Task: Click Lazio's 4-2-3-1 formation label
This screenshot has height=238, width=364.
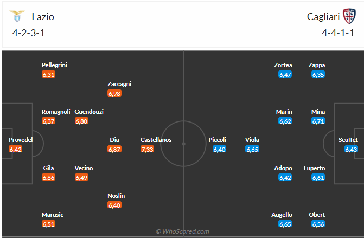Action: coord(28,33)
